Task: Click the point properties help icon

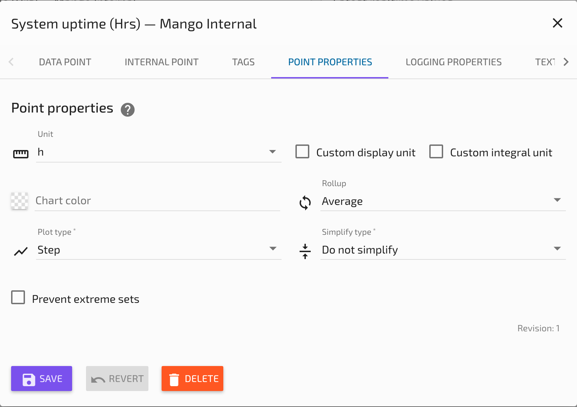Action: (128, 109)
